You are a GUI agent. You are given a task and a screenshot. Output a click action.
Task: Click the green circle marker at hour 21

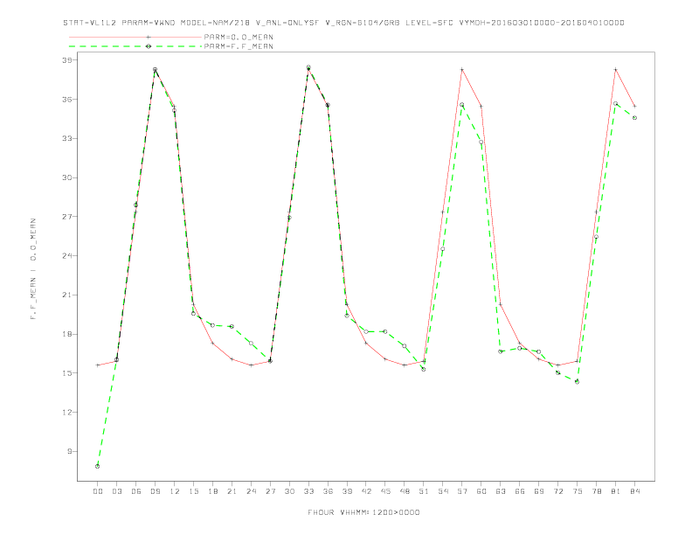pos(232,326)
